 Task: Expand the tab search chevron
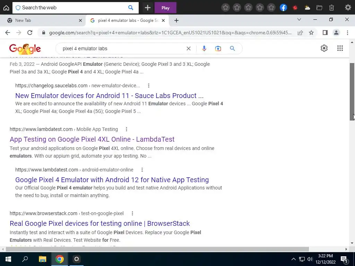click(x=299, y=20)
